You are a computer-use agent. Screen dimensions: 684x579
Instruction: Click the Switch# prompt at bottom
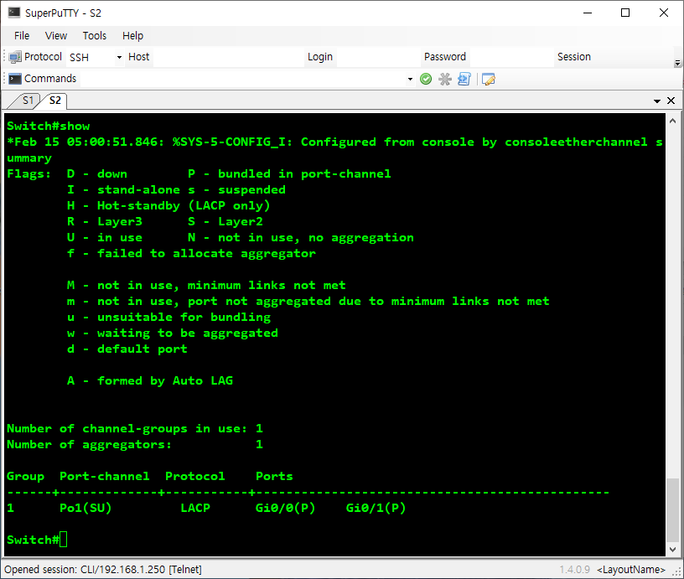click(33, 540)
